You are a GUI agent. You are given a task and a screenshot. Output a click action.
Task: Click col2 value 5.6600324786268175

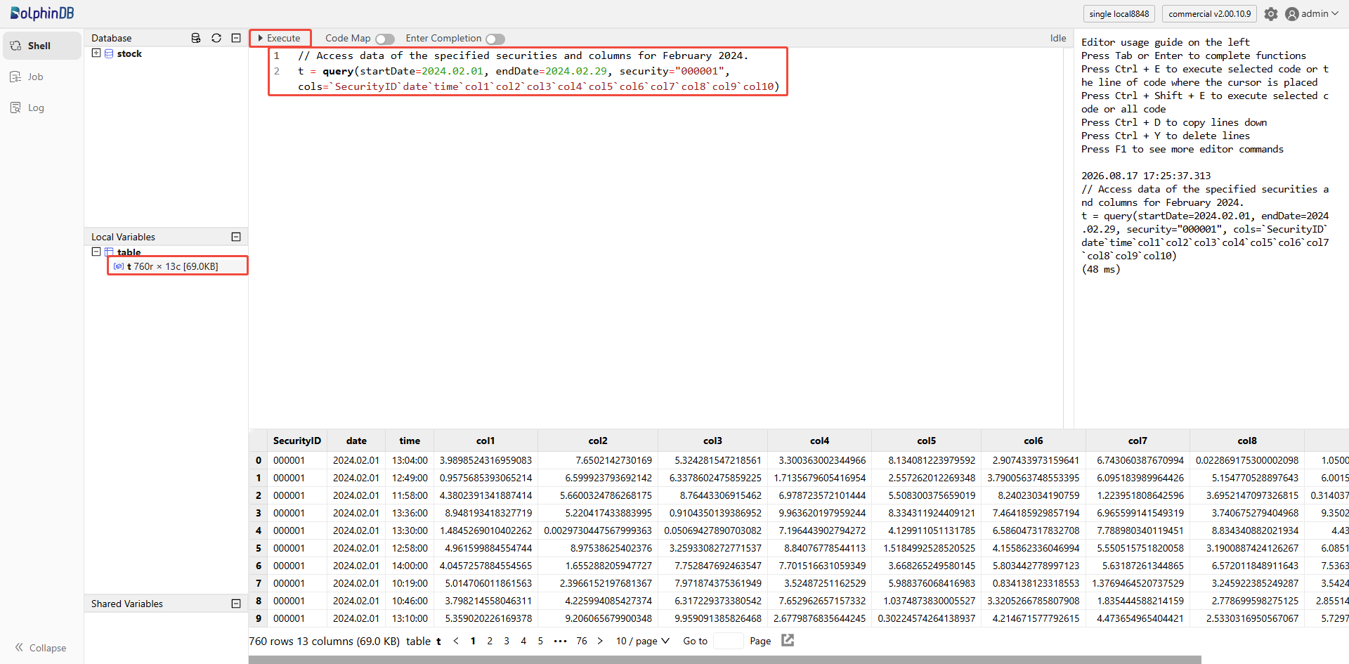coord(598,495)
